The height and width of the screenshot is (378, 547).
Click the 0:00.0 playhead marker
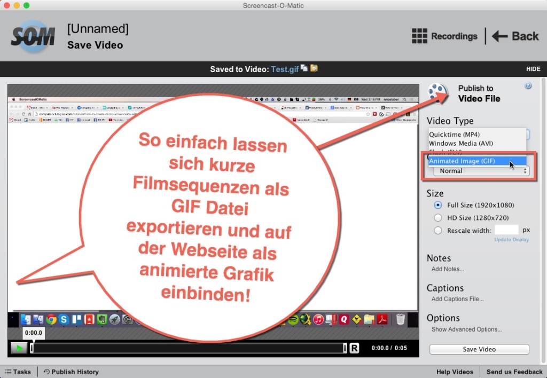tap(34, 333)
